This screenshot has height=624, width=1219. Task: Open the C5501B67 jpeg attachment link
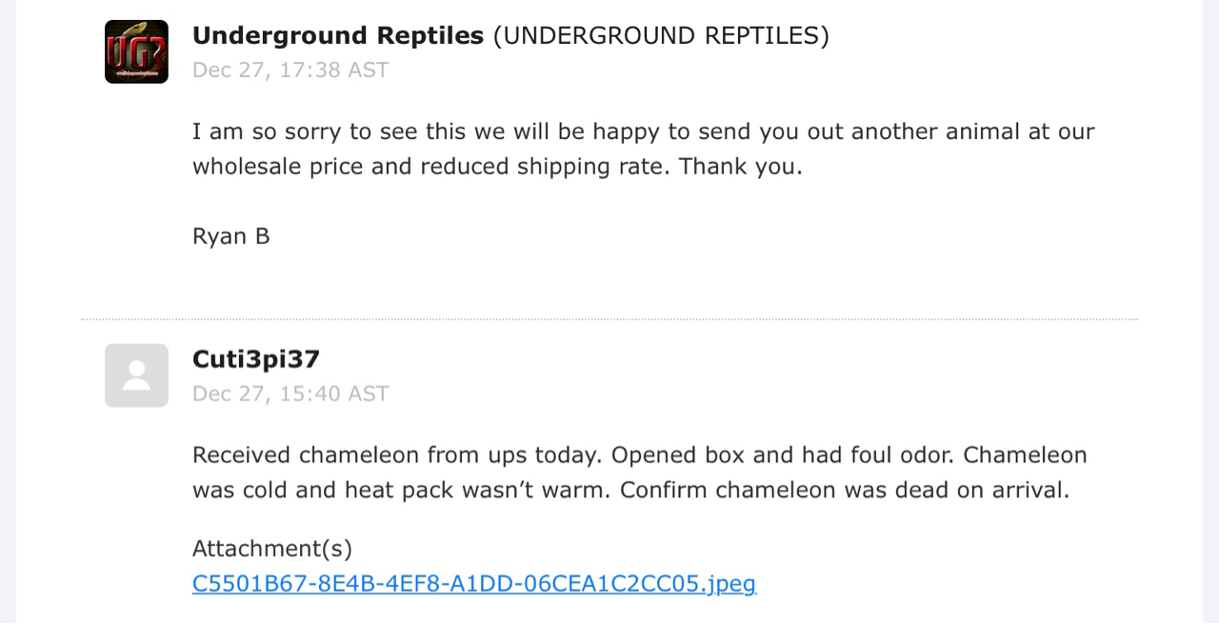pos(473,583)
